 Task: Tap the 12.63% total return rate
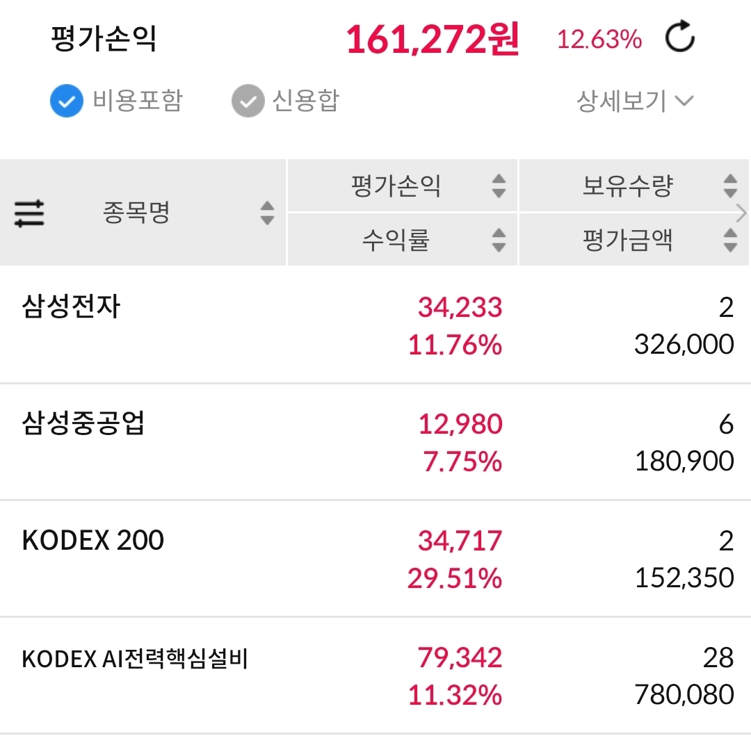tap(599, 40)
